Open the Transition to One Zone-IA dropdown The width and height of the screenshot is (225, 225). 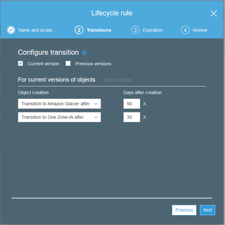[x=59, y=117]
